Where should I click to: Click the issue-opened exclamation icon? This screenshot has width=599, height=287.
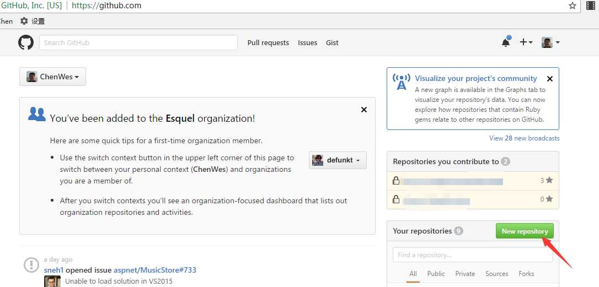tap(31, 264)
